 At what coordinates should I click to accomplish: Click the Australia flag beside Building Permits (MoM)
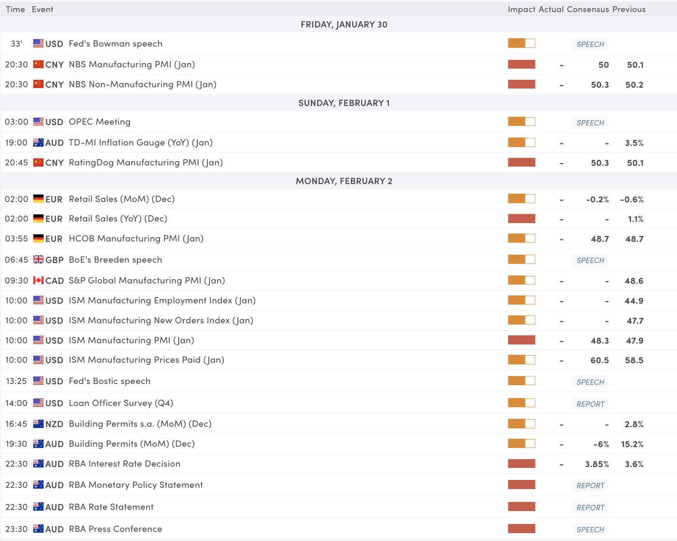pos(38,443)
